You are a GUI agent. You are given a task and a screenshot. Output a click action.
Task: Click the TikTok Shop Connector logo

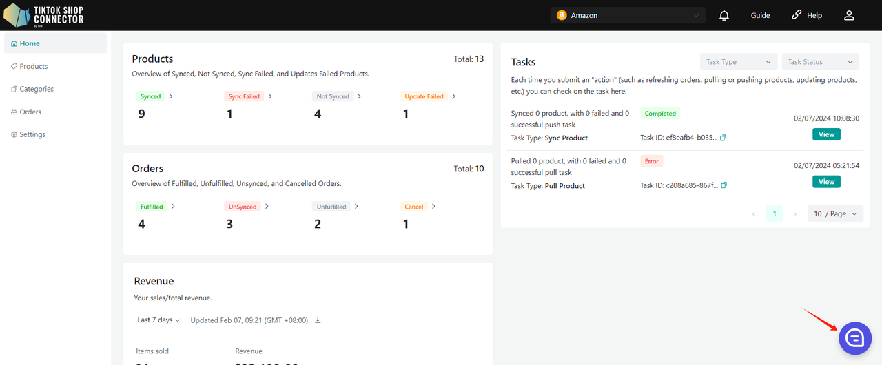coord(44,15)
